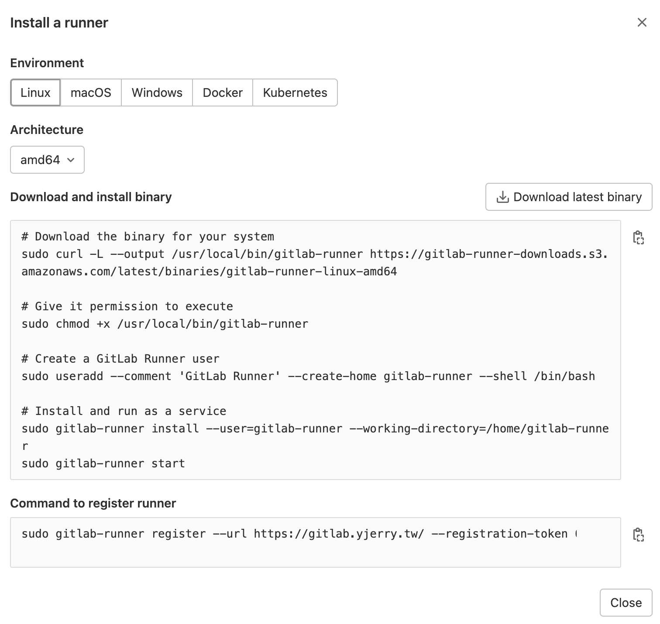Click the sudo curl download command line
Viewport: 660px width, 624px height.
[x=314, y=254]
